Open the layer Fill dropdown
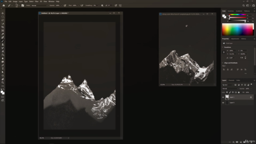 point(251,92)
